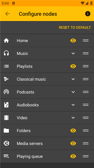
Task: Select the Media servers list entry
Action: click(x=47, y=143)
